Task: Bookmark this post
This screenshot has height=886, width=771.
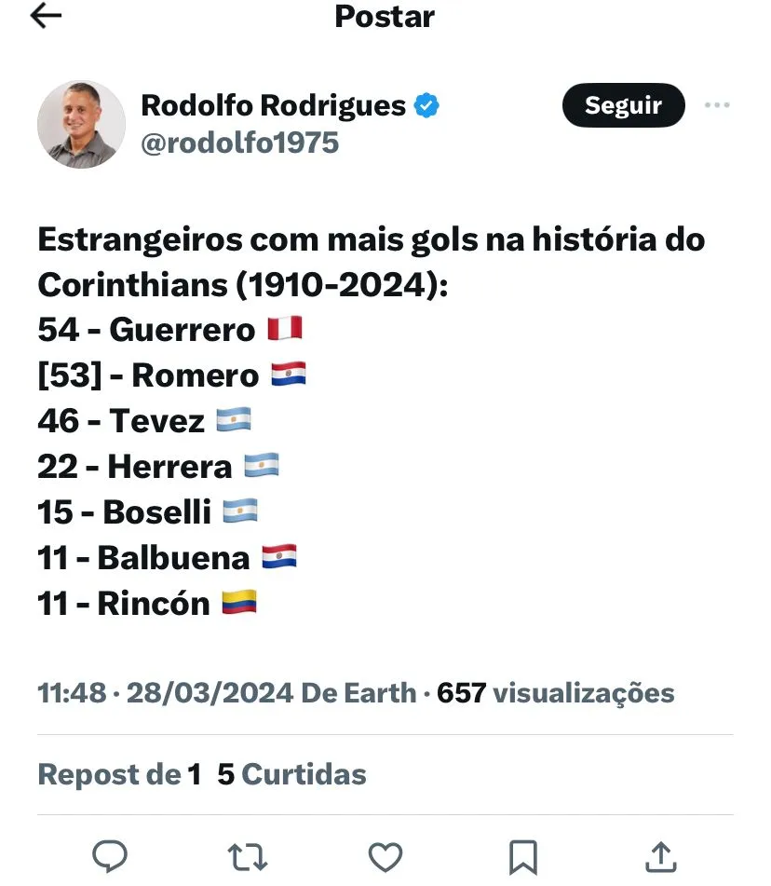Action: 522,856
